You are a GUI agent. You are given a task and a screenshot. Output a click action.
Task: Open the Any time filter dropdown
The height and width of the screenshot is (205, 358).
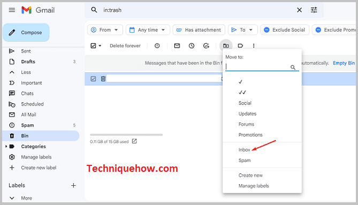(148, 30)
